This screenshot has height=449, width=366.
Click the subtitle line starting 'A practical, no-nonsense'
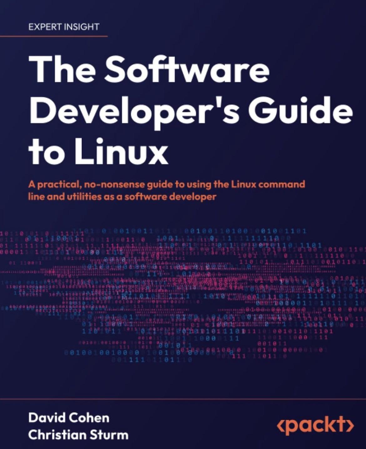(166, 184)
